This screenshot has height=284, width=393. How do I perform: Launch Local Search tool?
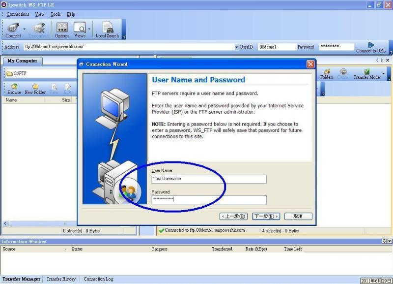107,30
